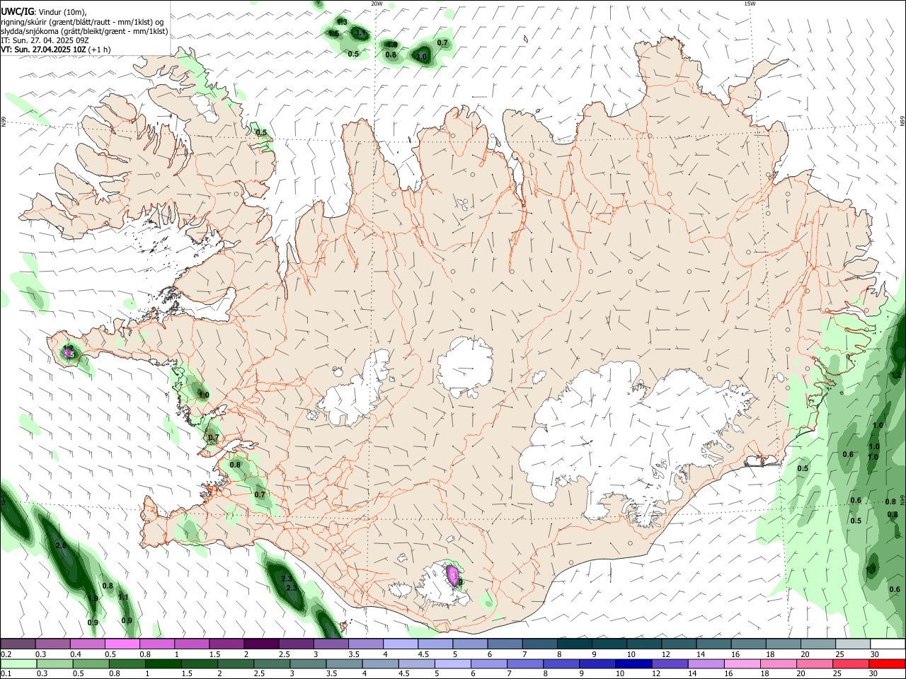Click the 'VT: Sun. 27.04.2025 10Z' valid time
This screenshot has width=906, height=679.
tap(43, 50)
